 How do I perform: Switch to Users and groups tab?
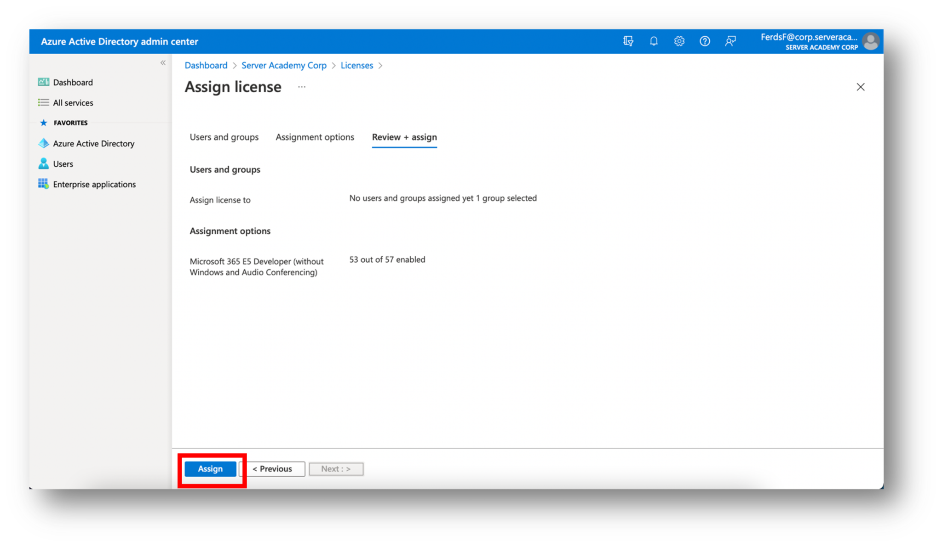click(x=224, y=137)
